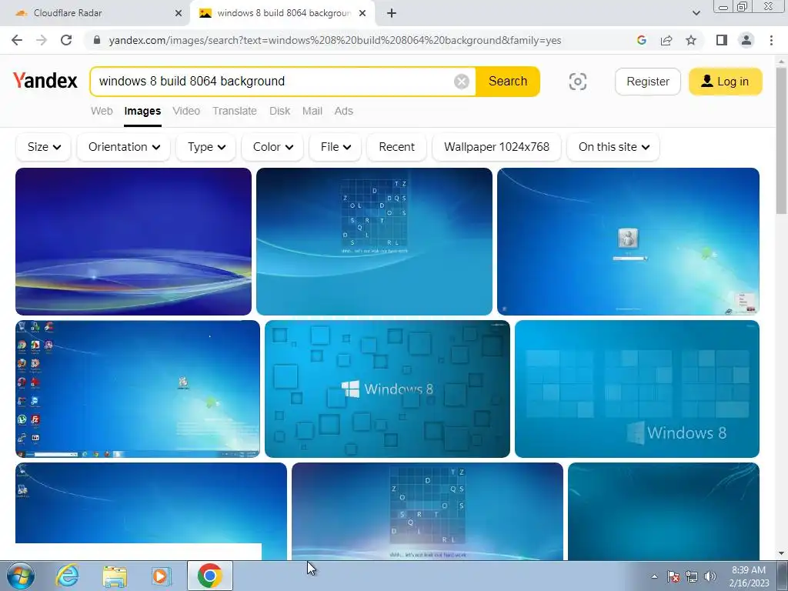Screen dimensions: 788x591
Task: Click the scrollbar down arrow
Action: (x=781, y=554)
